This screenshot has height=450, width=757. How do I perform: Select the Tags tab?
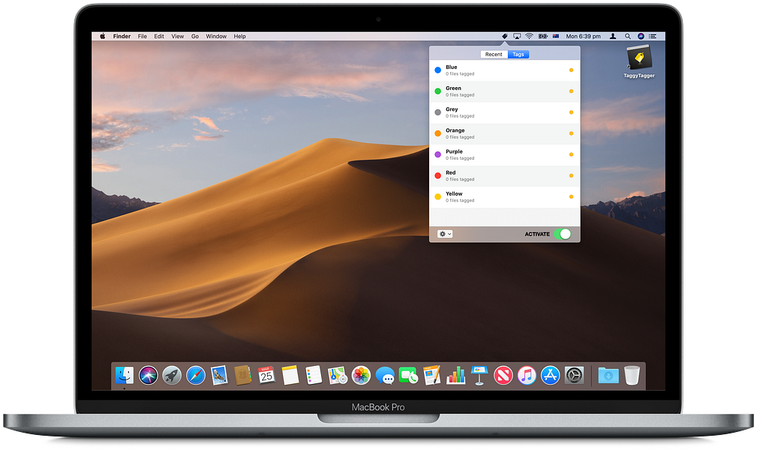[x=518, y=55]
